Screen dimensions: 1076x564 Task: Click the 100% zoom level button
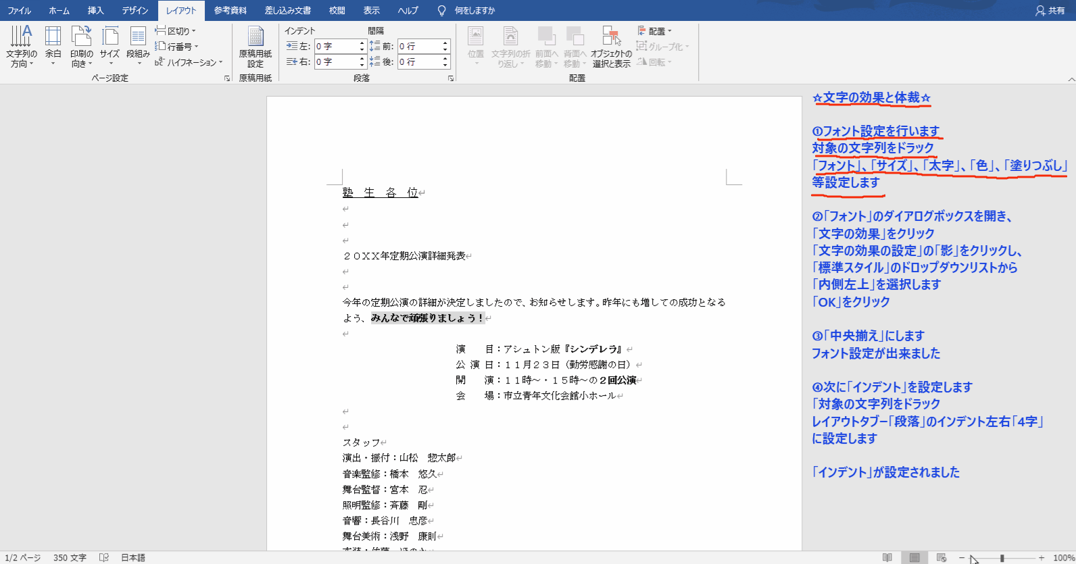coord(1063,558)
